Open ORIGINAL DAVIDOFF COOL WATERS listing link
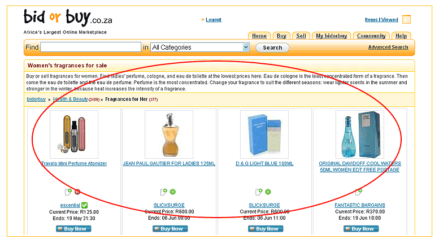439x243 pixels. pos(360,167)
